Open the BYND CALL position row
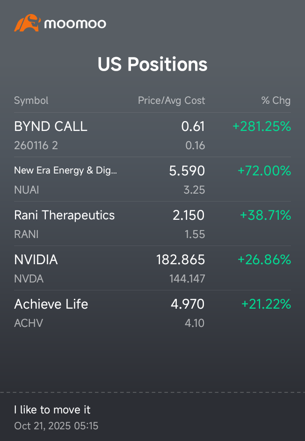The height and width of the screenshot is (441, 305). click(152, 135)
